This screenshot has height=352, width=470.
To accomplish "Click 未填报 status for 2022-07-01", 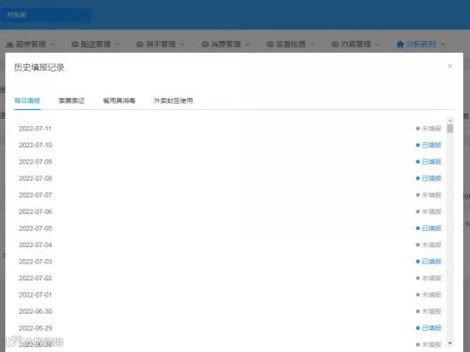I will pyautogui.click(x=429, y=295).
